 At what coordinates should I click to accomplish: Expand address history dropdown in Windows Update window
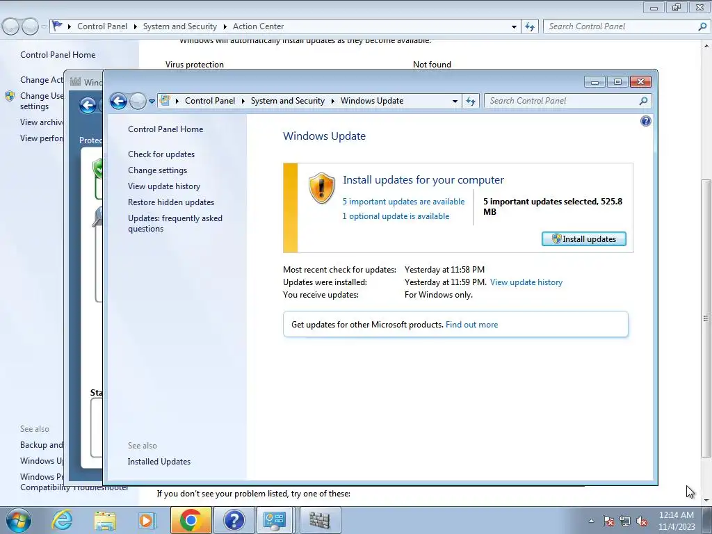pyautogui.click(x=455, y=102)
